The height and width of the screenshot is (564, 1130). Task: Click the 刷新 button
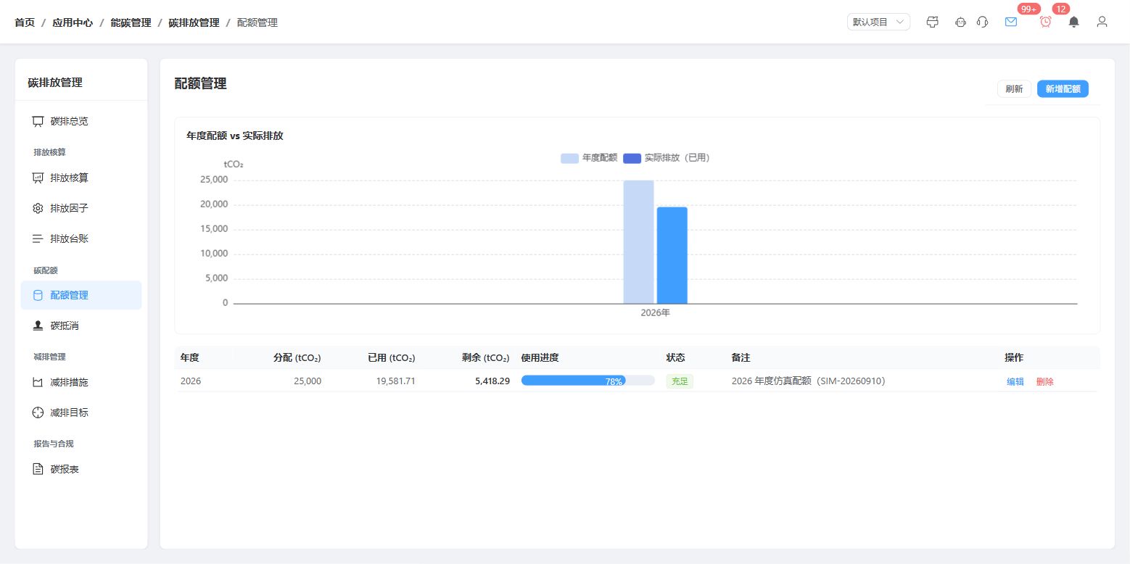(1014, 89)
